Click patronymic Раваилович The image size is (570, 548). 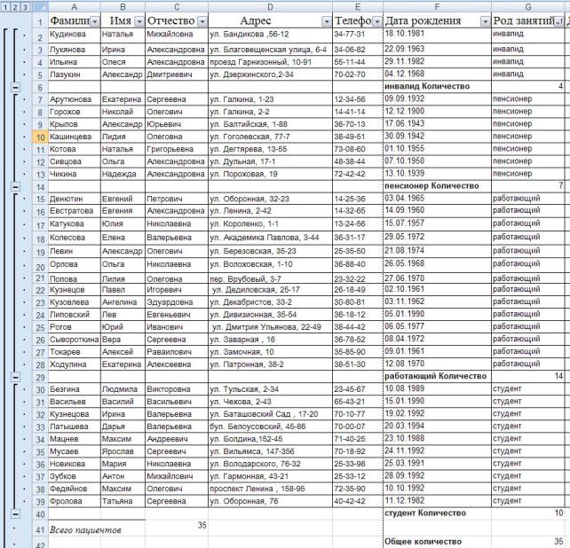pos(169,352)
